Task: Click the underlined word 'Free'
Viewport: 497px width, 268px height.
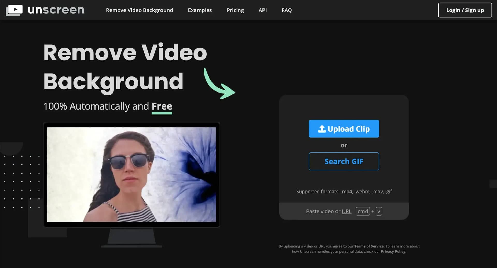Action: click(x=162, y=106)
